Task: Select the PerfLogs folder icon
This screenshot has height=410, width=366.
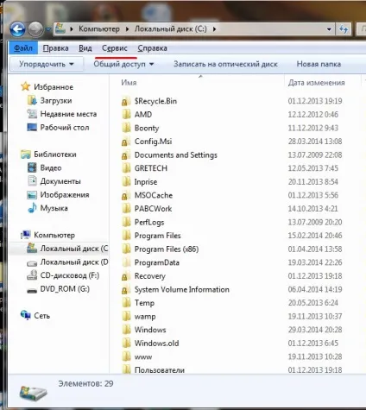Action: tap(126, 222)
